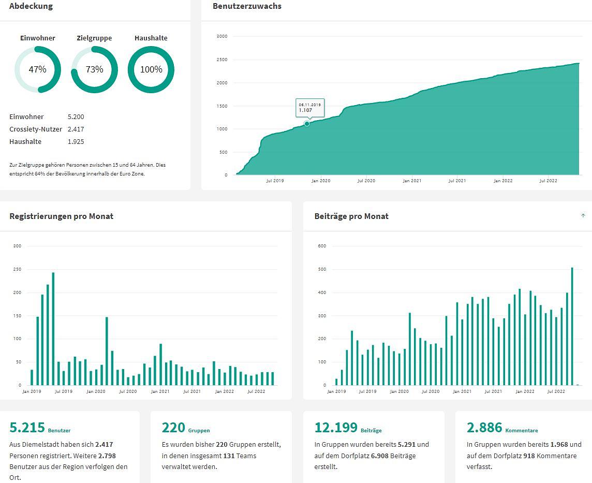The width and height of the screenshot is (592, 483).
Task: Click the Registrierungen pro Monat heading
Action: point(61,216)
